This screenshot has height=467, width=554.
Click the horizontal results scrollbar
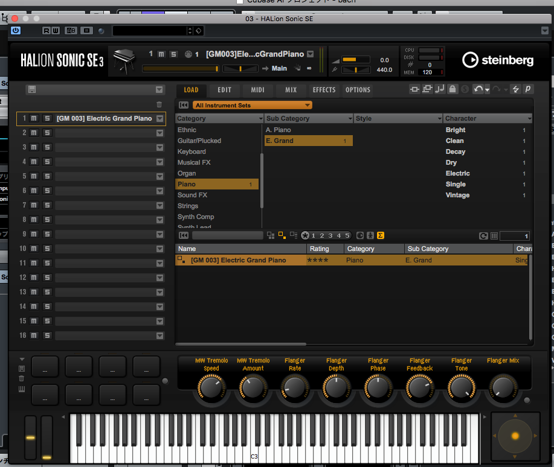pos(241,344)
